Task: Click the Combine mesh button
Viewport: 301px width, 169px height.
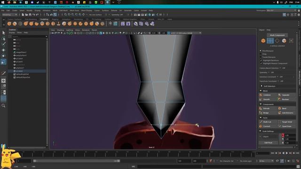Action: coord(268,95)
